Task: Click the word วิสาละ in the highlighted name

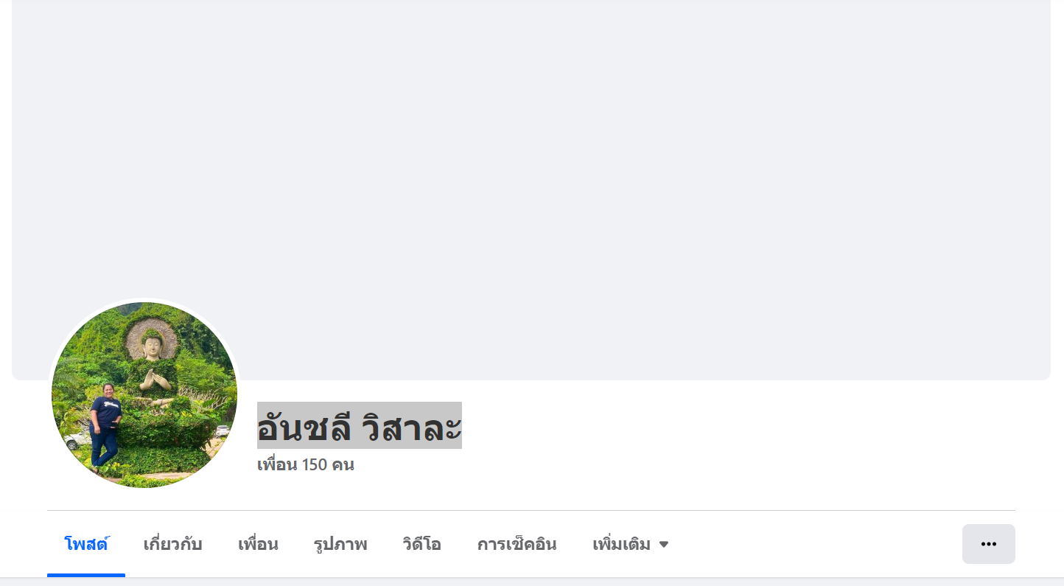Action: pyautogui.click(x=412, y=426)
